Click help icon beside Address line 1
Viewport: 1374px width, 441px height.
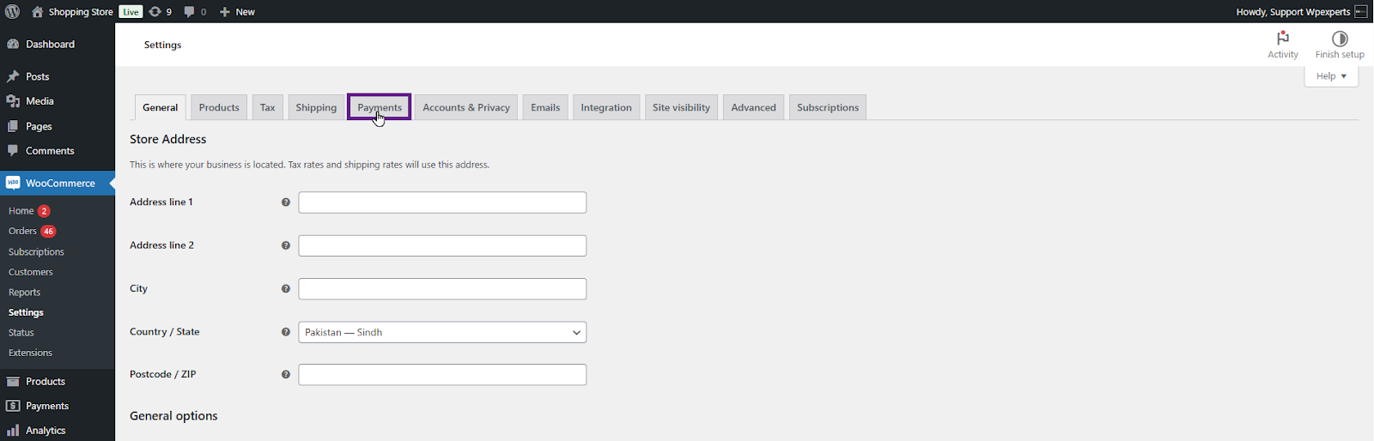click(286, 202)
